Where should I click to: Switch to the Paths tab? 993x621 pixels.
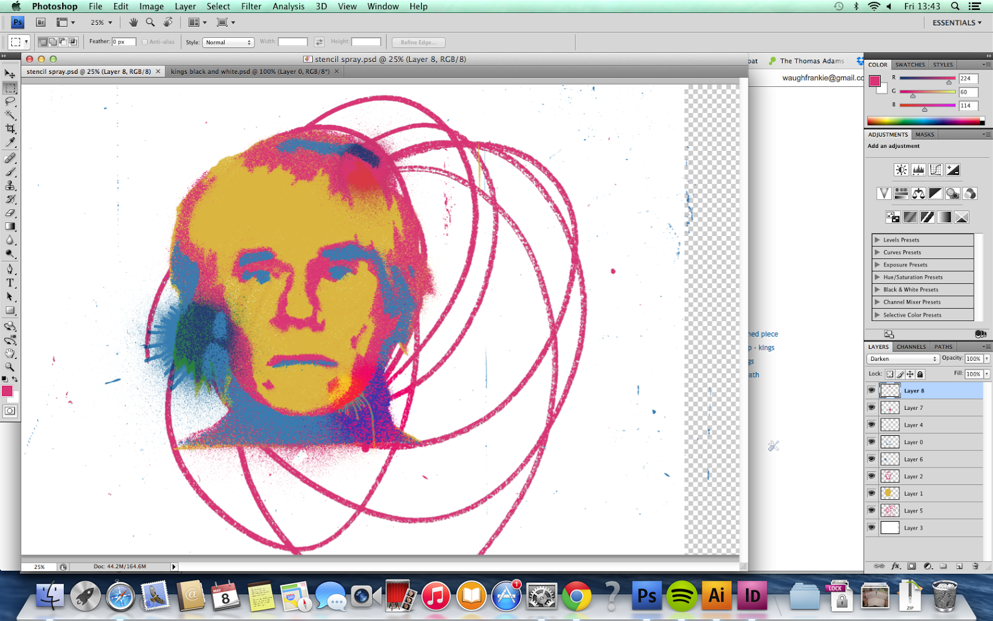coord(943,347)
